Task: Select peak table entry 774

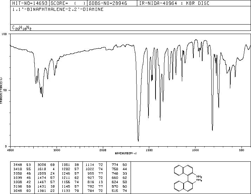Action: 119,165
